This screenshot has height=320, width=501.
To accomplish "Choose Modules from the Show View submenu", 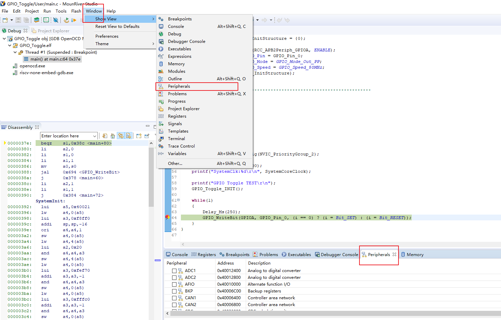I will point(204,71).
